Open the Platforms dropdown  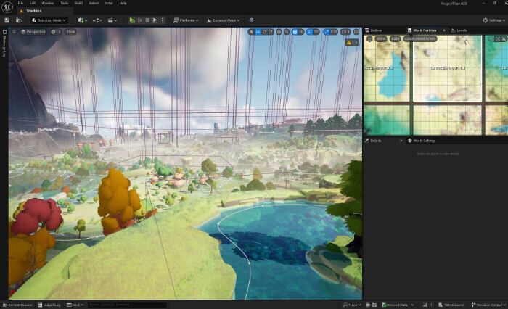coord(186,20)
